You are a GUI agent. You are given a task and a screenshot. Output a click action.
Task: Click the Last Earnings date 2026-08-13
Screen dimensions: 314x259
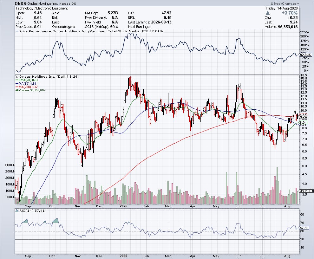[x=161, y=22]
